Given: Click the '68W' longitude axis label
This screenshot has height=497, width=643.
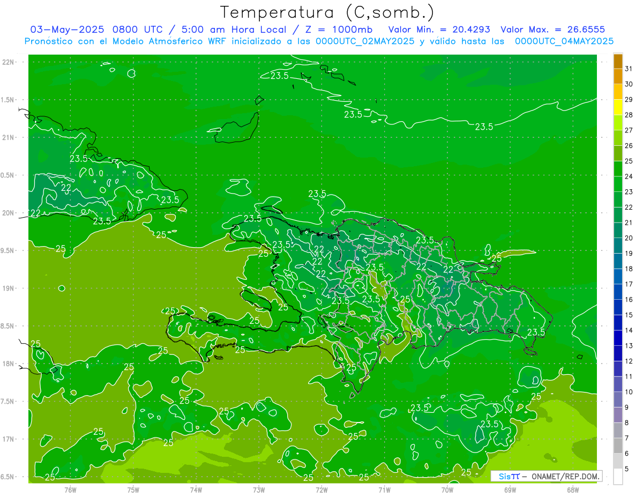Looking at the screenshot, I should pos(573,489).
